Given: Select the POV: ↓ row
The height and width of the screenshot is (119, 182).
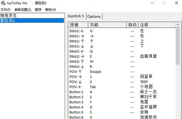Looking at the screenshot, I should tap(122, 82).
